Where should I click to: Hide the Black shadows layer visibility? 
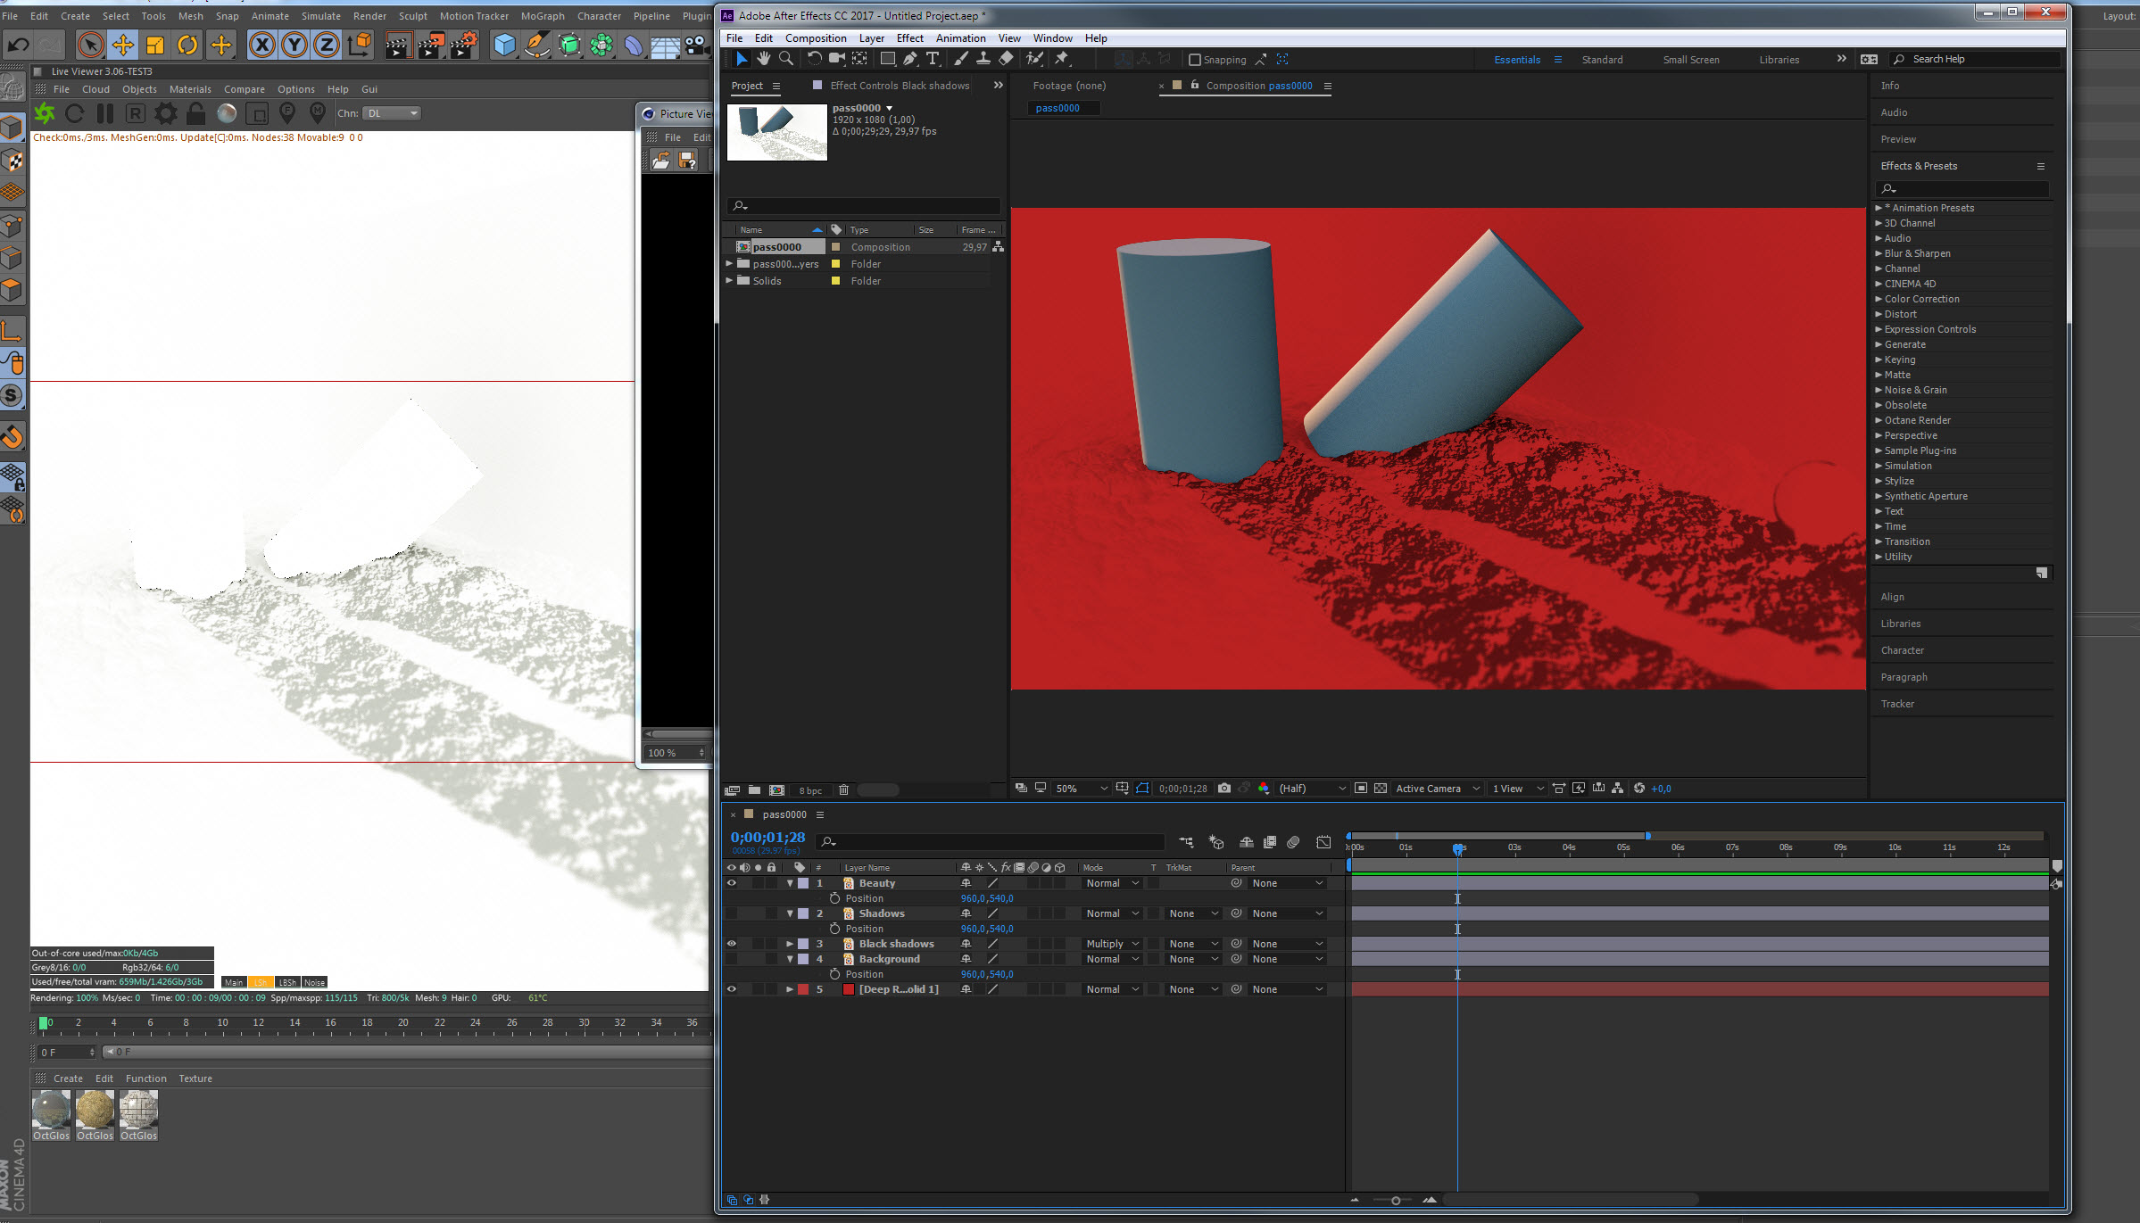click(x=732, y=944)
